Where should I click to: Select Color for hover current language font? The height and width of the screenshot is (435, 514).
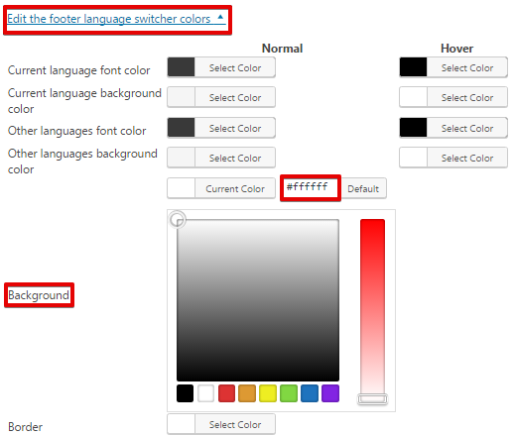click(453, 67)
